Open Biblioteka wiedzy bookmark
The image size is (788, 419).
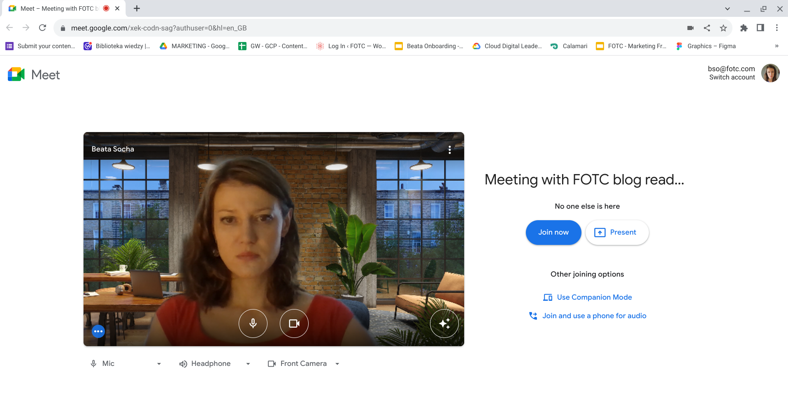[x=117, y=46]
